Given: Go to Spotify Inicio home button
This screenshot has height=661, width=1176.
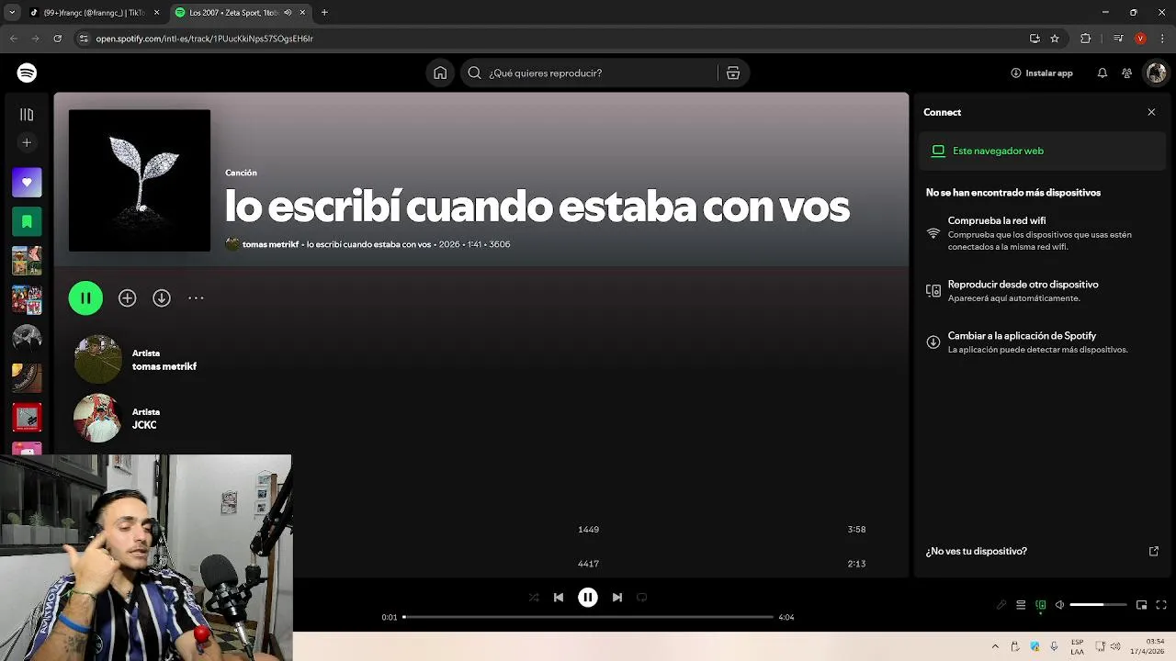Looking at the screenshot, I should (440, 73).
